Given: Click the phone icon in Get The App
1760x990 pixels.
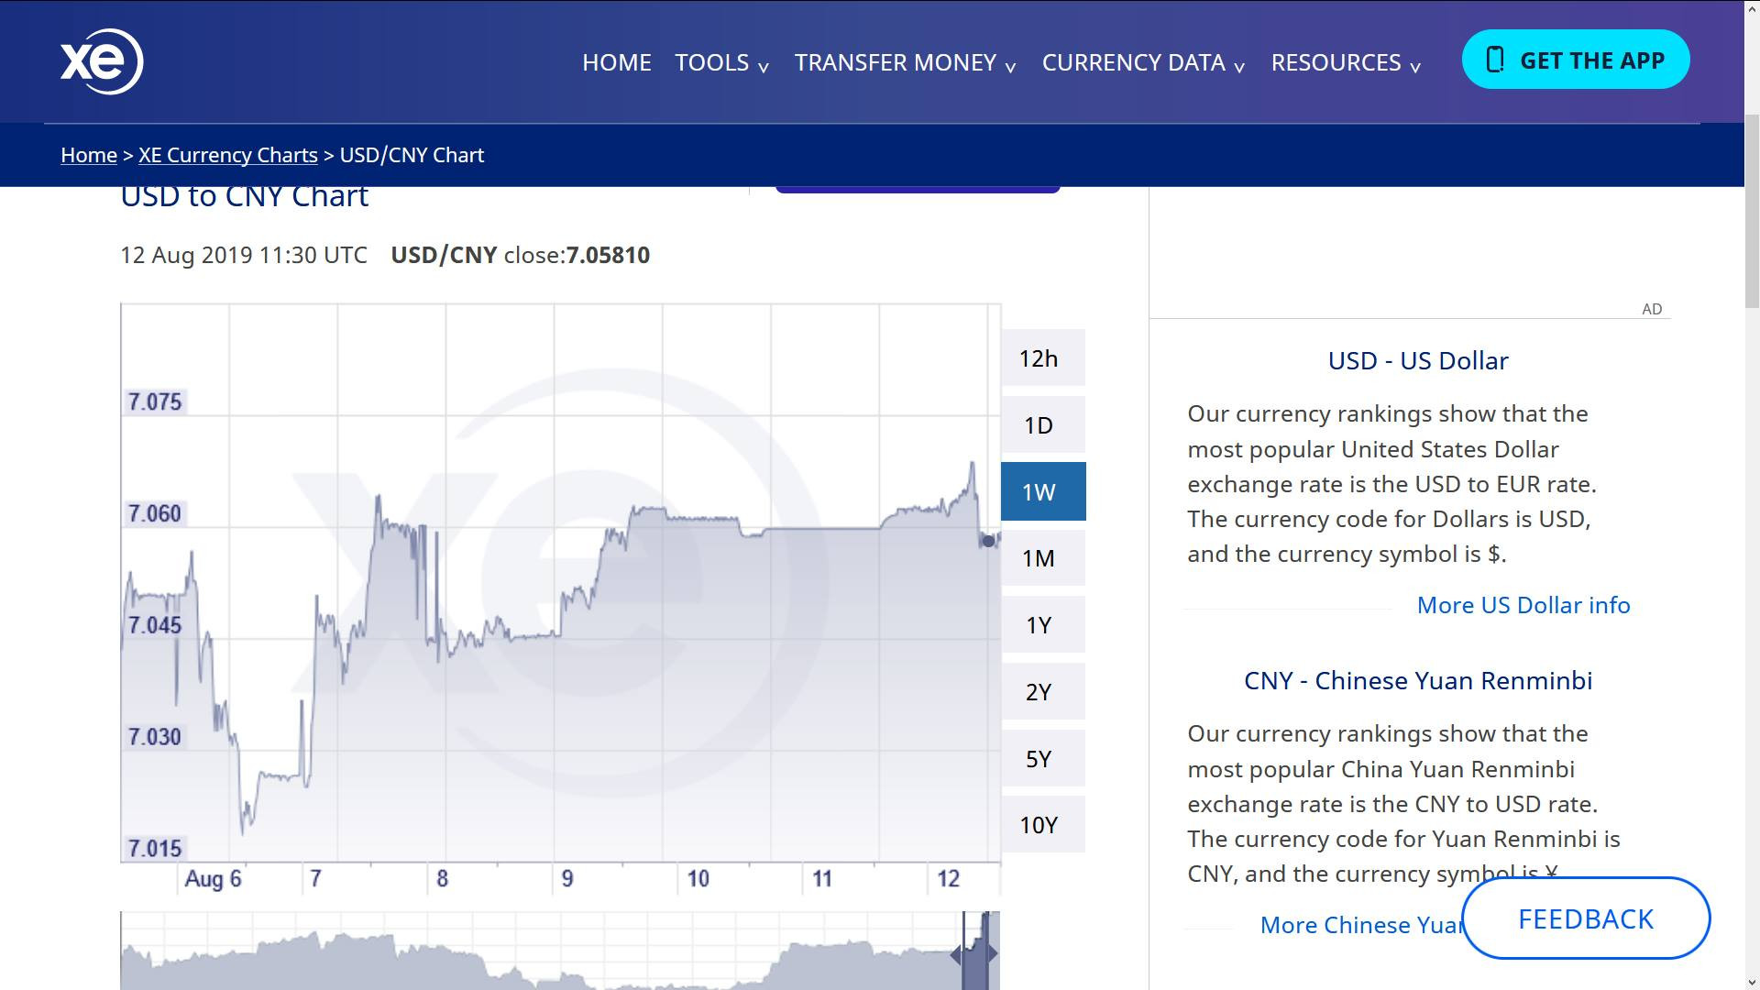Looking at the screenshot, I should point(1495,60).
